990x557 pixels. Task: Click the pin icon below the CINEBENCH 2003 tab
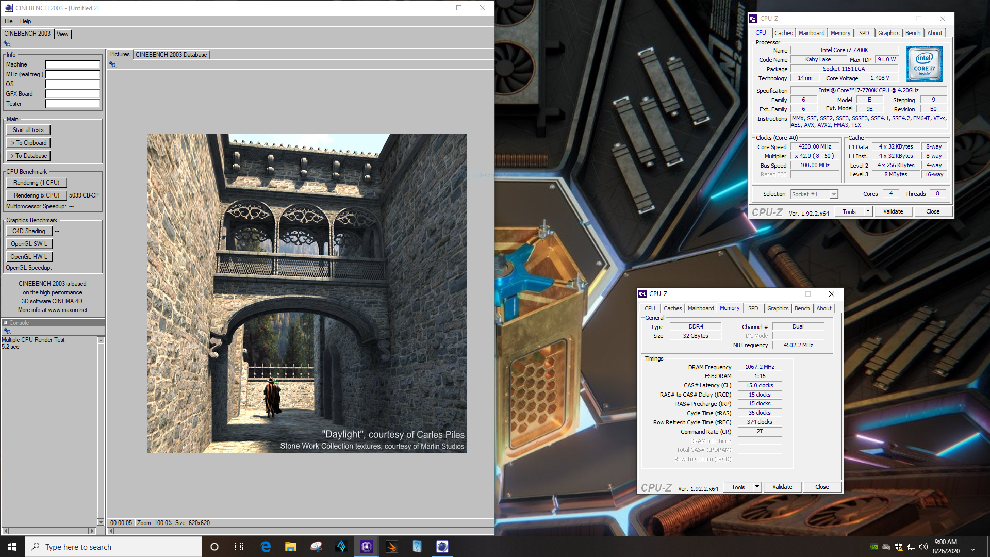pos(7,44)
